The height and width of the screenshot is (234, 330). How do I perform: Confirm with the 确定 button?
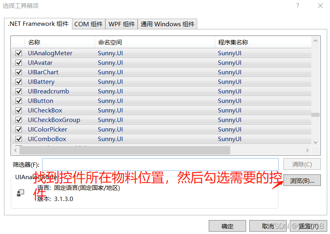click(x=227, y=226)
